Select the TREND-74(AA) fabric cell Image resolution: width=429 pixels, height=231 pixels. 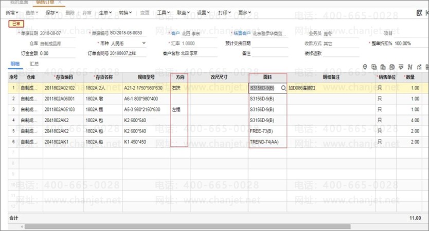point(267,142)
